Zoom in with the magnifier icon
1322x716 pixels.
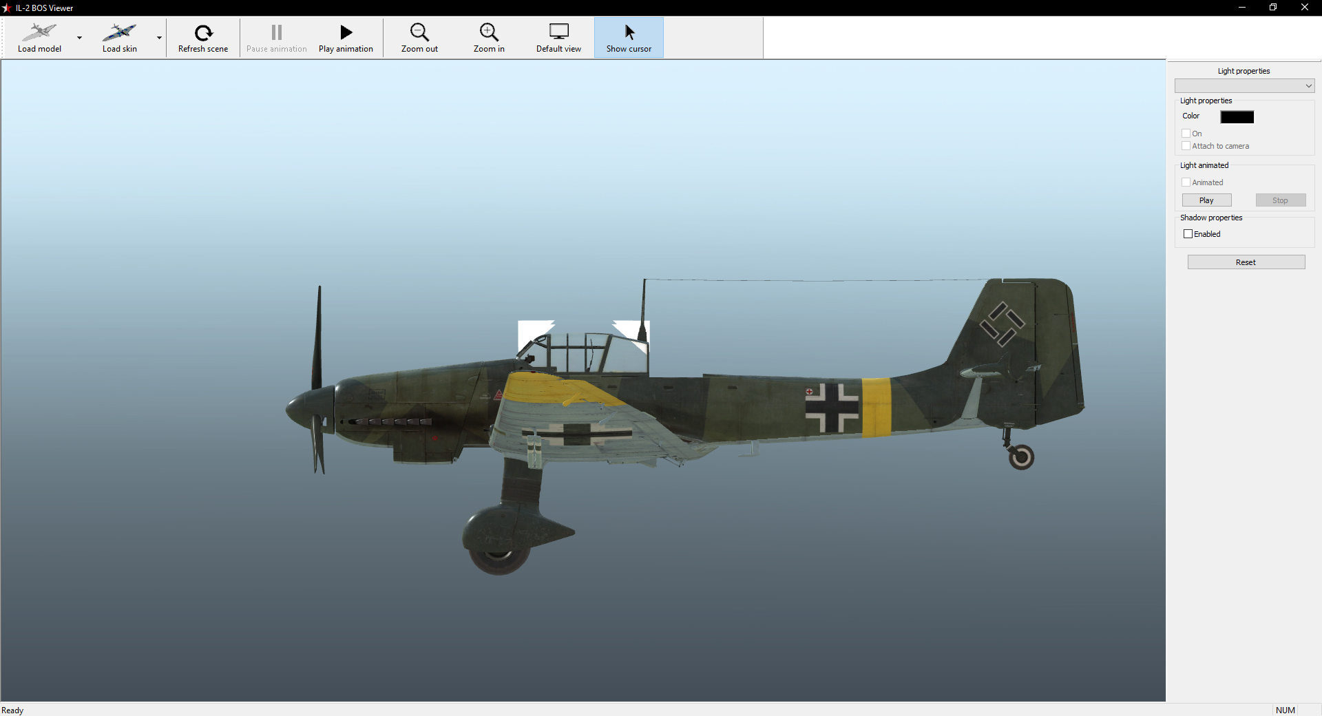tap(489, 32)
